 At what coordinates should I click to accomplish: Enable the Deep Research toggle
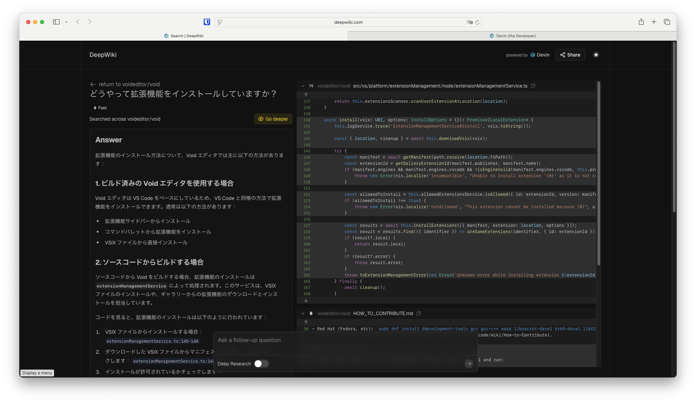(x=261, y=364)
